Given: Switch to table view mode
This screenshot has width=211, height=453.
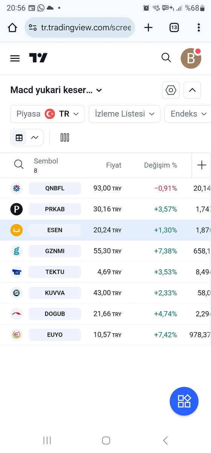Looking at the screenshot, I should click(x=19, y=137).
